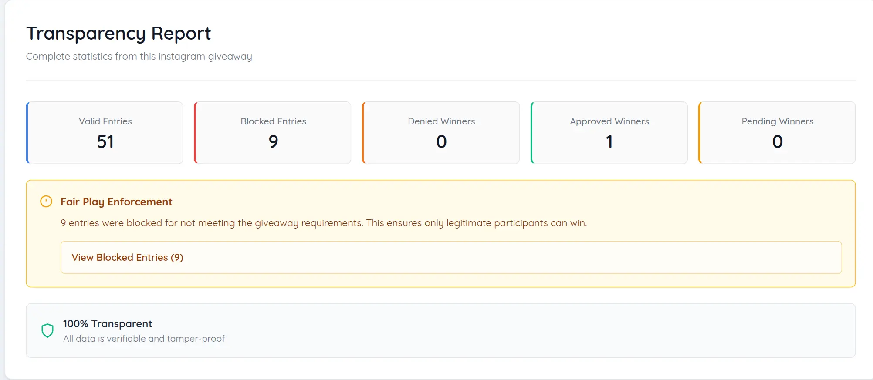
Task: Open the Approved Winners card
Action: 609,133
